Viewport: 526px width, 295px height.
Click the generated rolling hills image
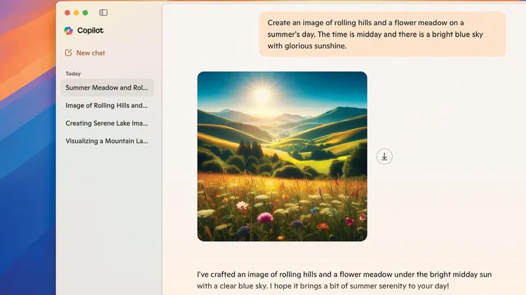point(282,156)
